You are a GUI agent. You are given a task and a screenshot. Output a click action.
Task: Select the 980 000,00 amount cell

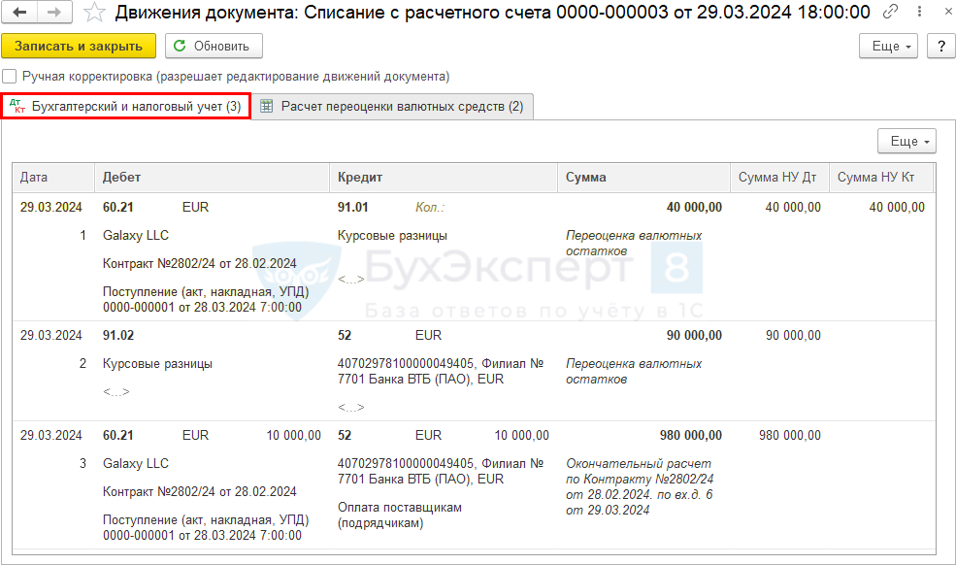(694, 435)
